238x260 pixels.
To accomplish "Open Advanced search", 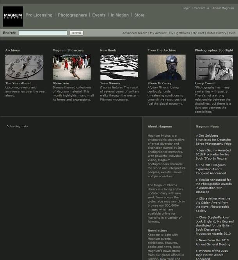I will coord(135,33).
